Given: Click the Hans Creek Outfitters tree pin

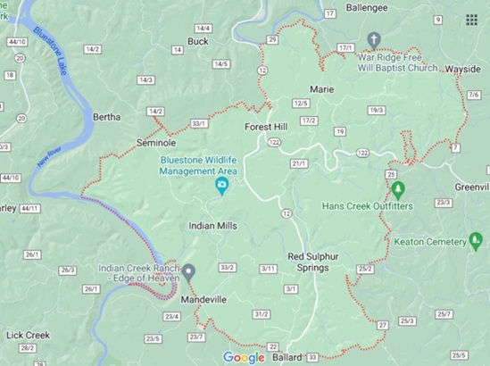Looking at the screenshot, I should click(x=398, y=190).
